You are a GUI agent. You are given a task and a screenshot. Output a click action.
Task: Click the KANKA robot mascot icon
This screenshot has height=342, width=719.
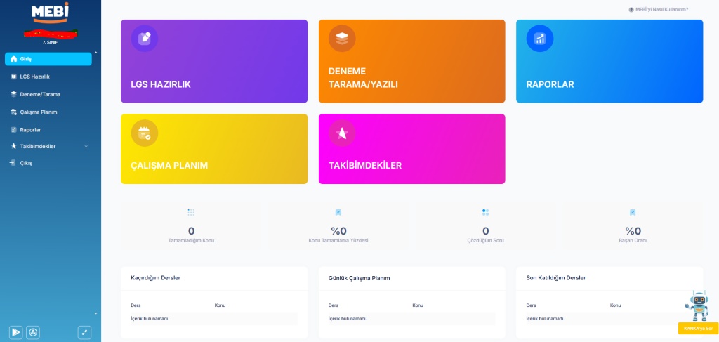point(698,305)
